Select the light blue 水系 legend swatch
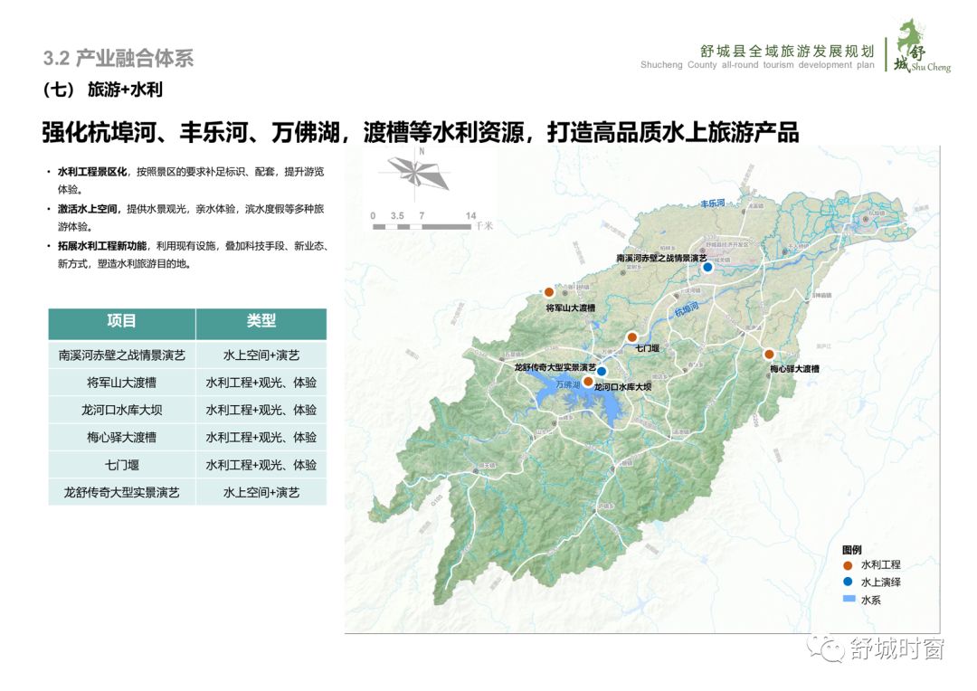Screen dimensions: 977x691 click(848, 600)
